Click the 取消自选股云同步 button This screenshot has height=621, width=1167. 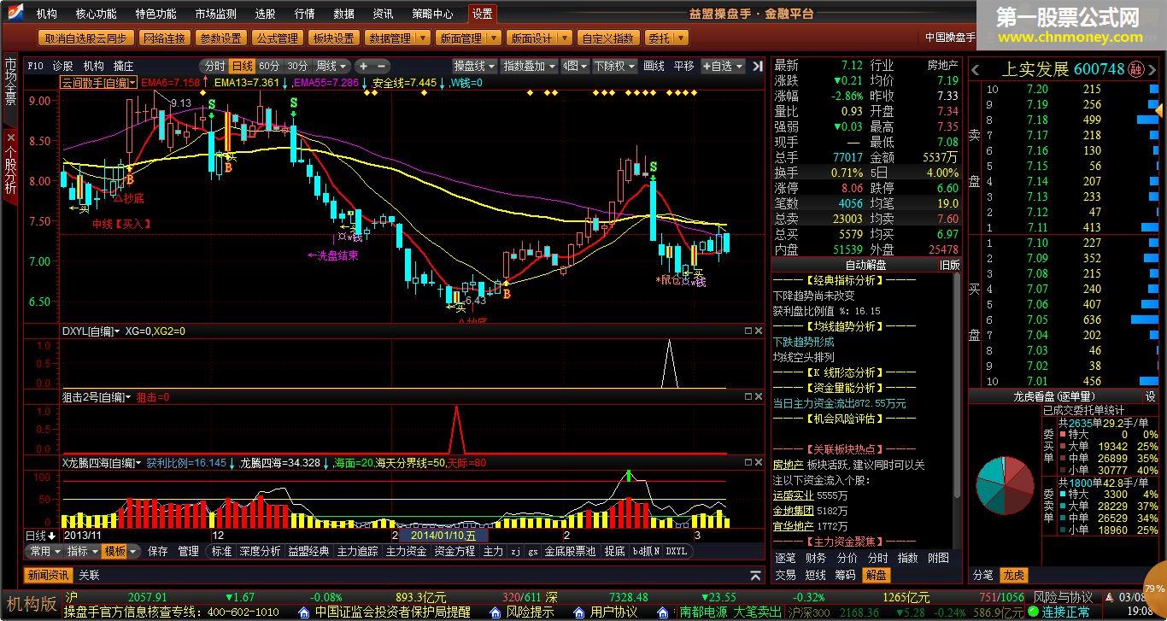(86, 38)
